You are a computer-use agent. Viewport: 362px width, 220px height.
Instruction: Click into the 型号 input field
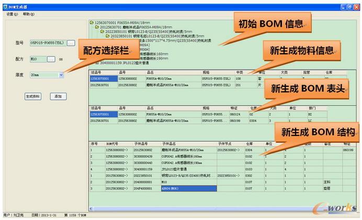point(47,43)
